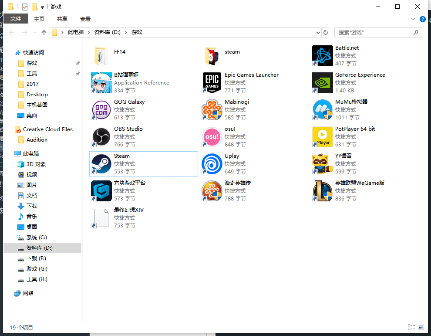Select the GOG Galaxy shortcut icon

coord(101,110)
